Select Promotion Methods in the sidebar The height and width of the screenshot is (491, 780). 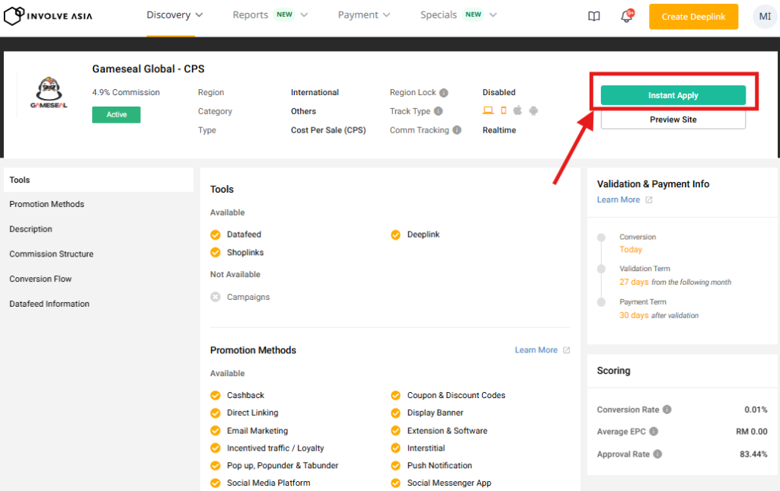tap(46, 204)
